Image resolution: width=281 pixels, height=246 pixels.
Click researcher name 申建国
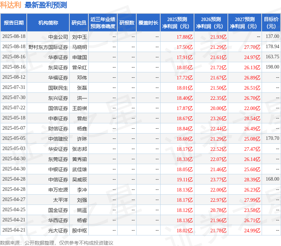click(x=80, y=57)
